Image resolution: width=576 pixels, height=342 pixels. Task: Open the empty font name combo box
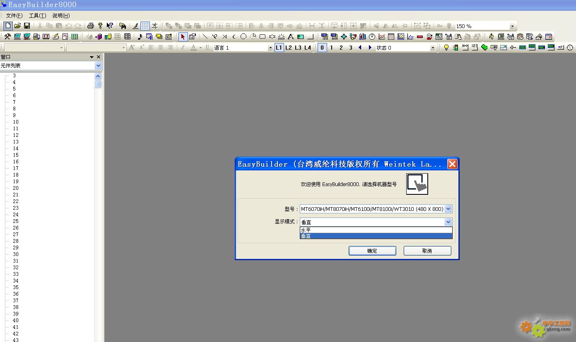point(34,48)
